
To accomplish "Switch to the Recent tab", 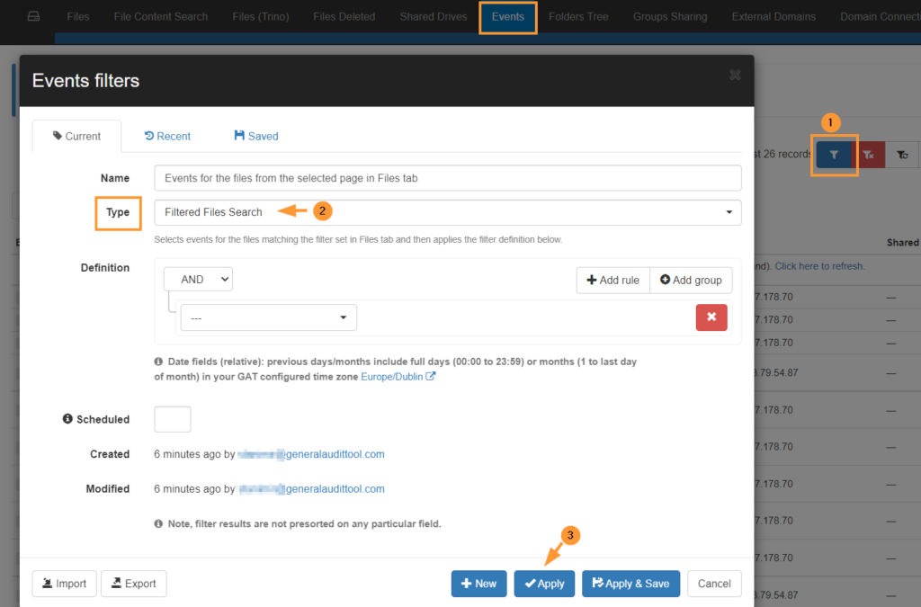I will (167, 136).
